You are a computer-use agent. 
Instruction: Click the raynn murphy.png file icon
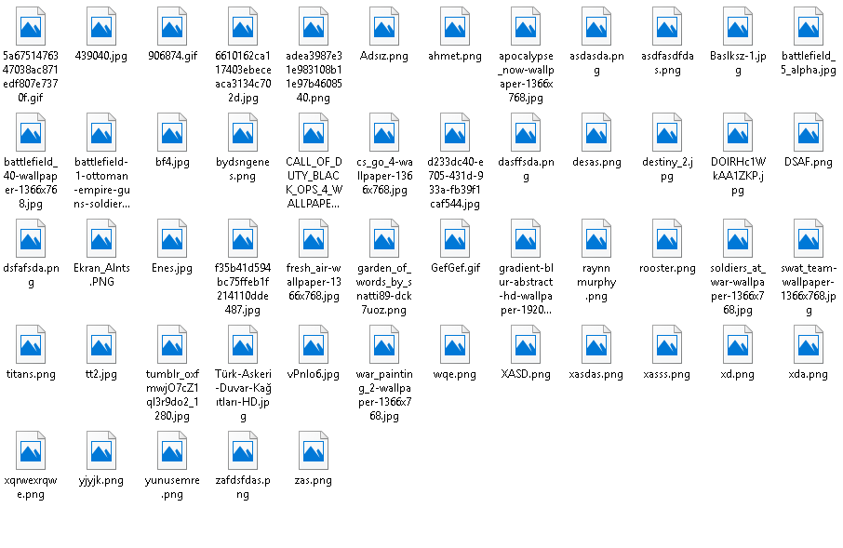[596, 238]
